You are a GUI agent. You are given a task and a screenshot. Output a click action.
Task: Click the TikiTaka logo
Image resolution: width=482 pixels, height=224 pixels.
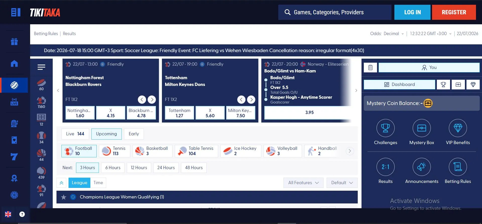(x=45, y=12)
